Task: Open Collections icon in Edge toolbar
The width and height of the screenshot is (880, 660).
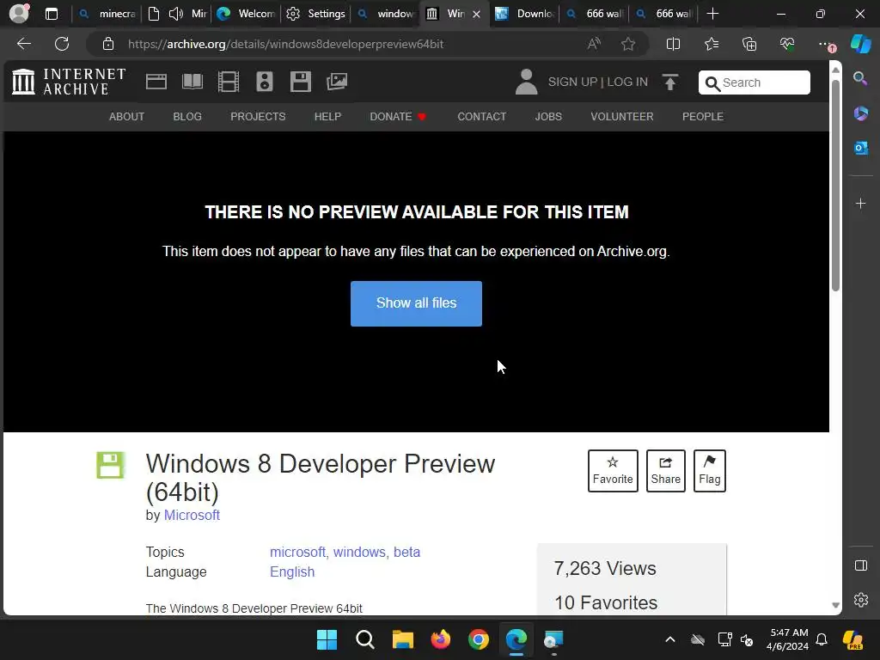Action: (749, 44)
